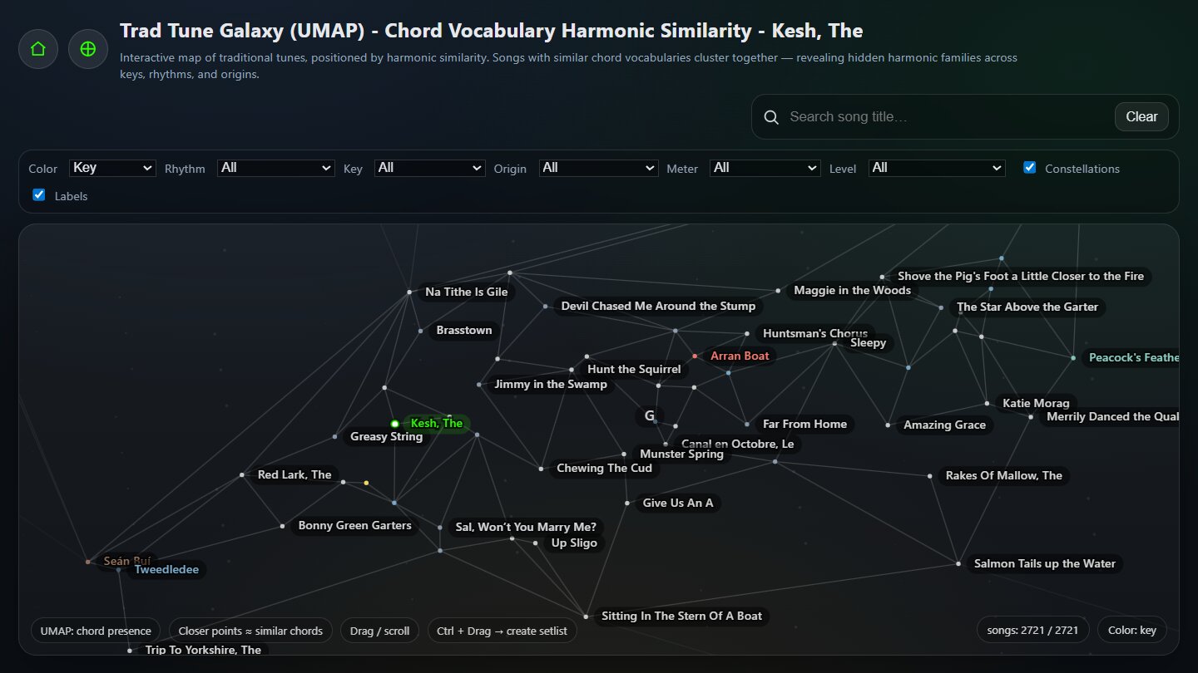
Task: Open the Origin filter dropdown
Action: click(x=598, y=168)
